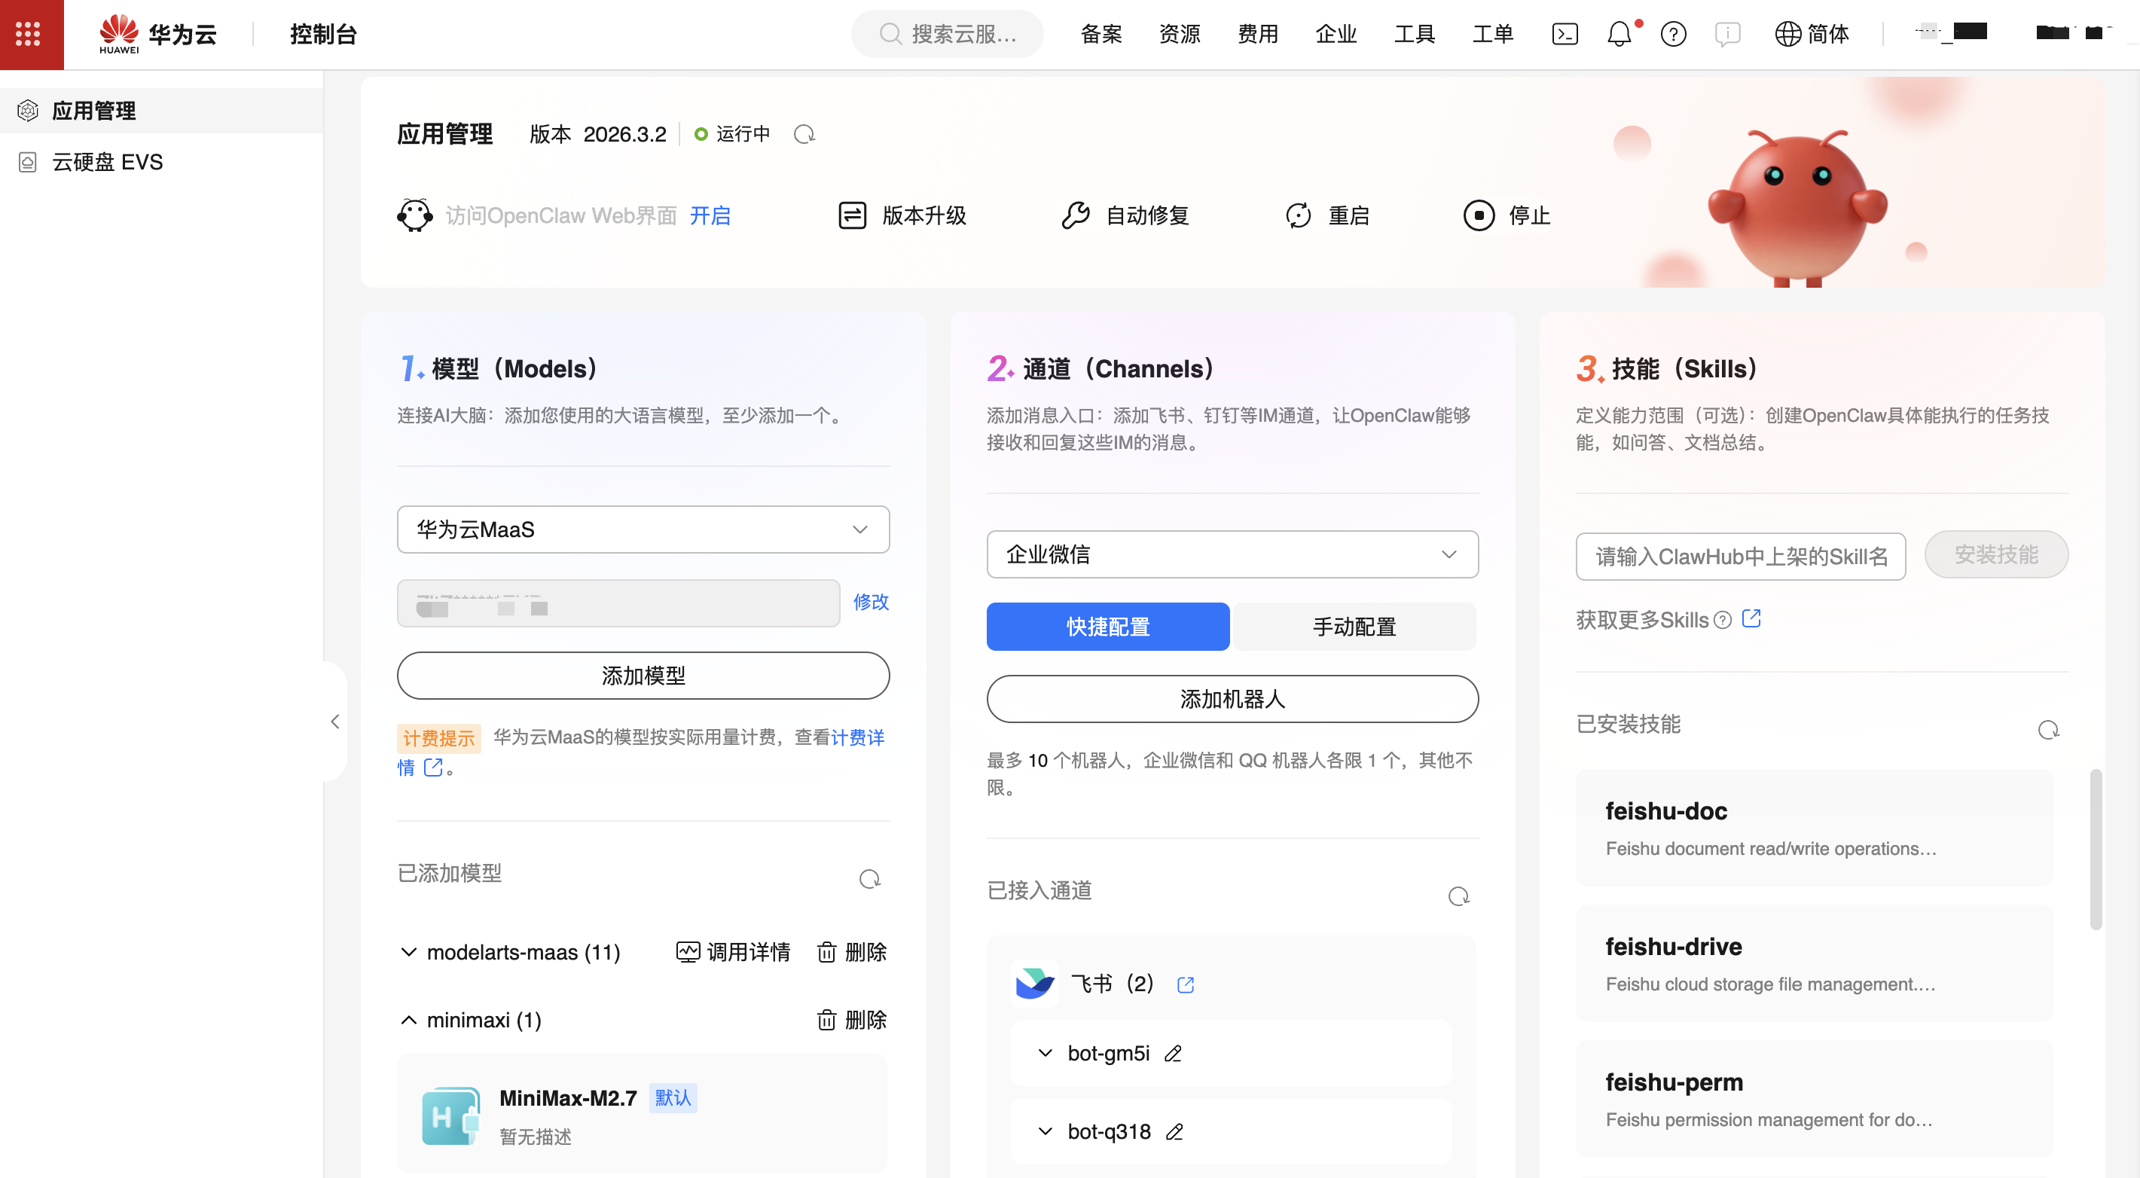Focus the ClawHub Skill name input

1741,556
